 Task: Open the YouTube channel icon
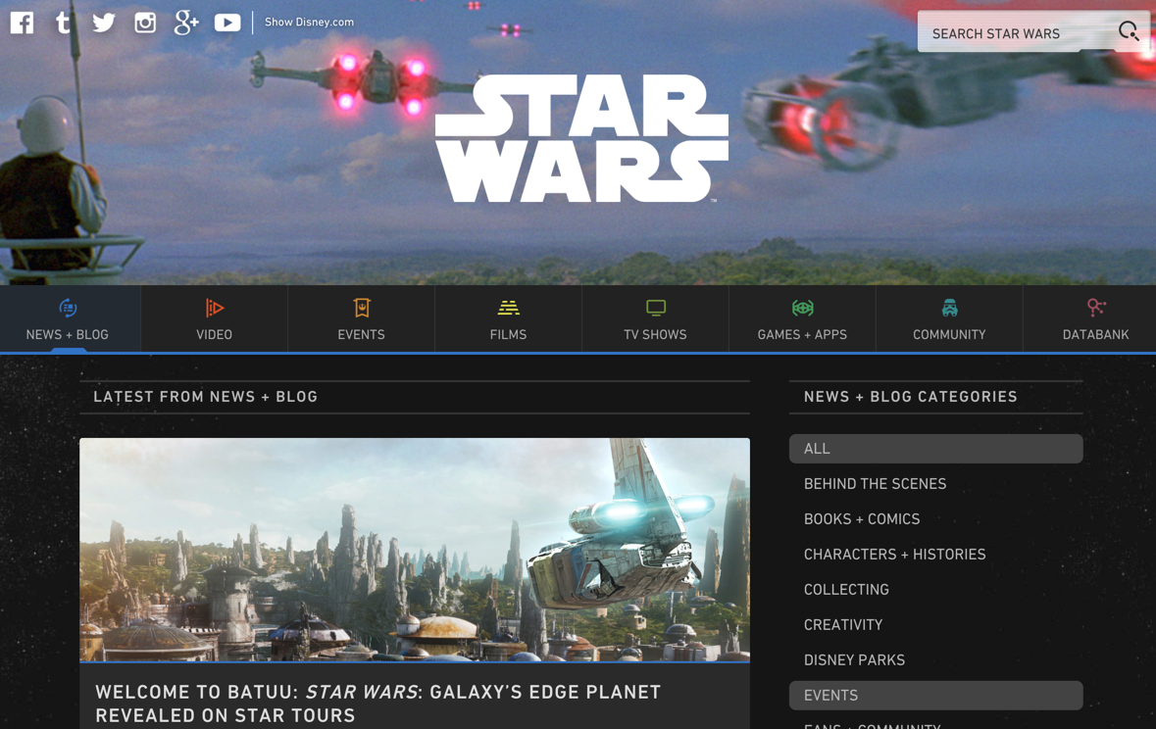click(x=227, y=22)
